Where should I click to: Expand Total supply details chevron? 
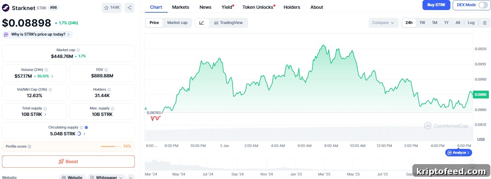[x=45, y=115]
